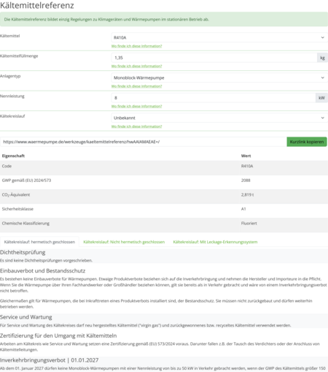Click the Inverkehrbringungsverbot 01.01.2027 heading
328x372 pixels.
(x=50, y=360)
